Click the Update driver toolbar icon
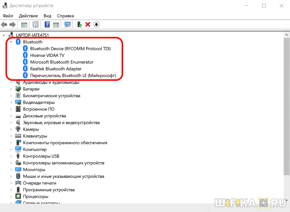This screenshot has width=290, height=212. pos(79,24)
